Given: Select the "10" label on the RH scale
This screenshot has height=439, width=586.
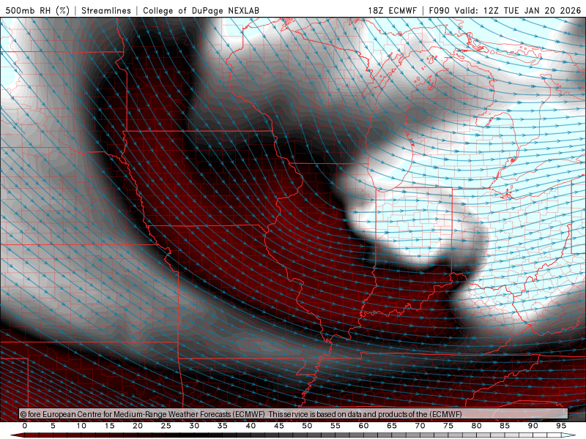Looking at the screenshot, I should click(x=81, y=426).
